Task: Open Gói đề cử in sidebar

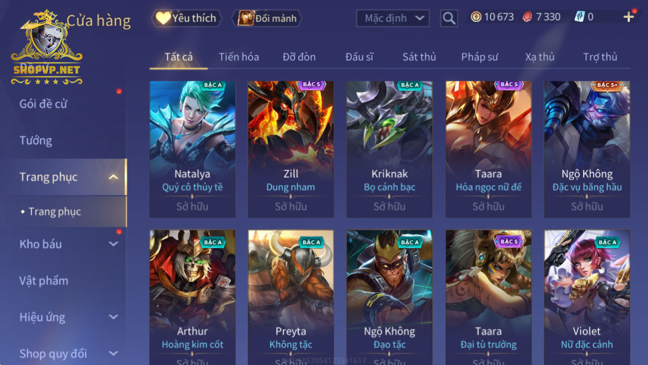Action: 43,104
